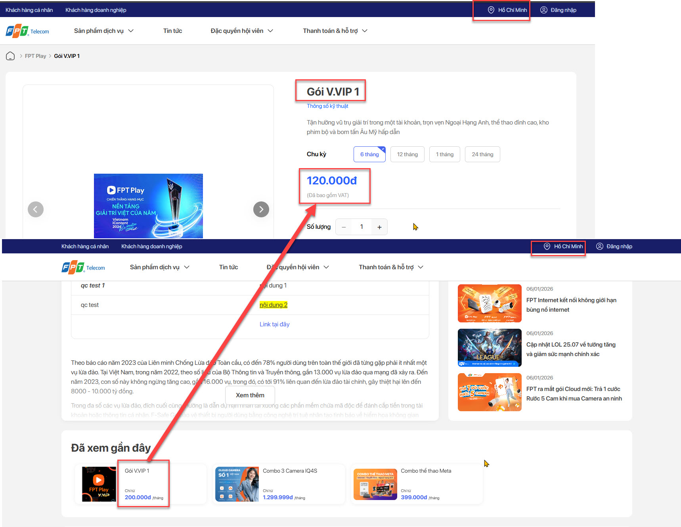681x527 pixels.
Task: Pick the 24 tháng billing cycle
Action: (x=482, y=154)
